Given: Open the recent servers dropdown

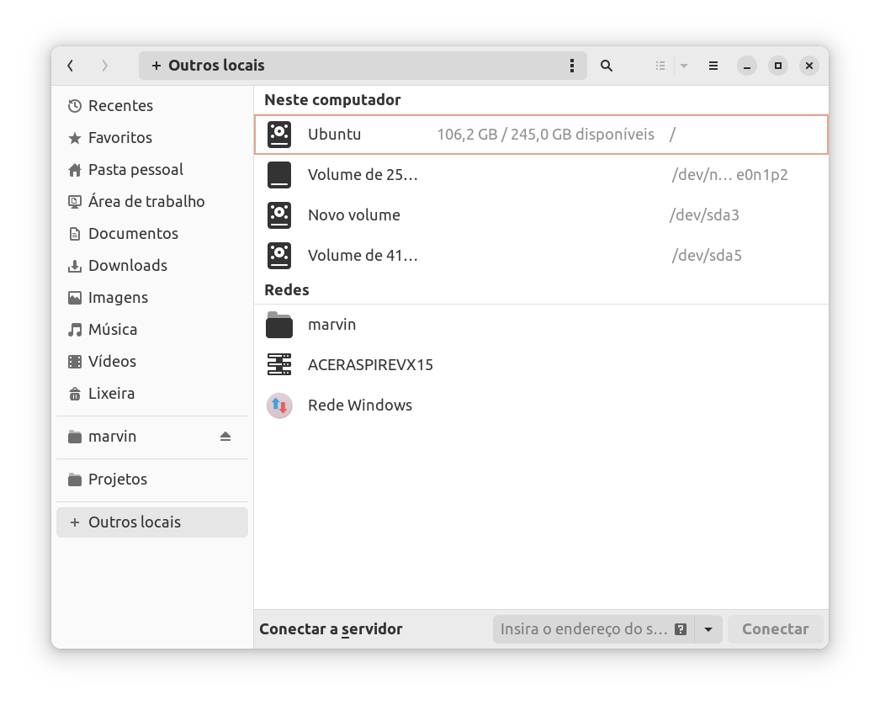Looking at the screenshot, I should pyautogui.click(x=708, y=629).
